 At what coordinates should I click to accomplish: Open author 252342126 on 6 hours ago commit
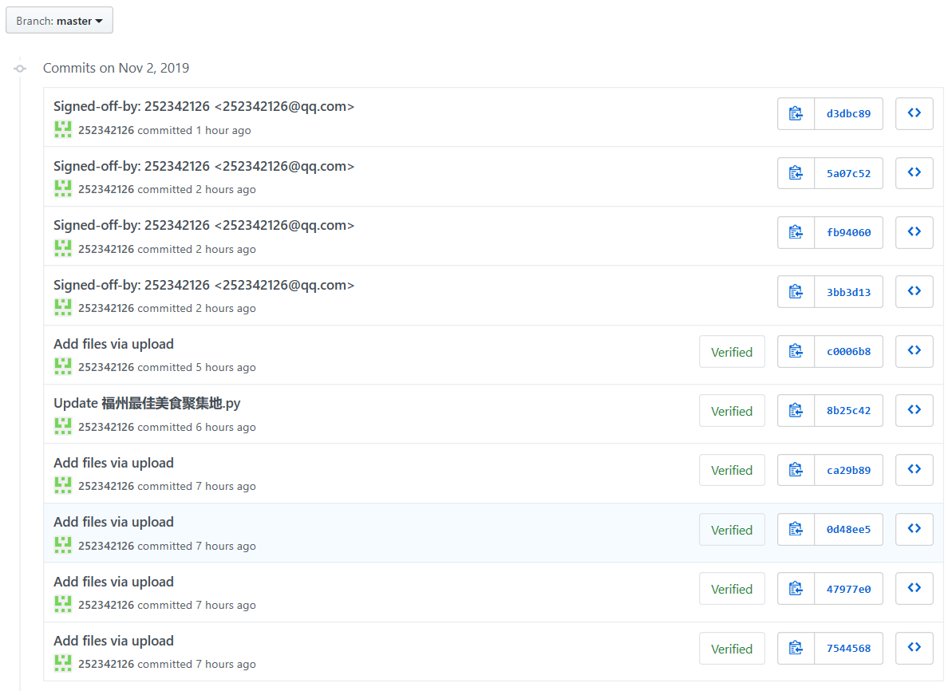105,427
